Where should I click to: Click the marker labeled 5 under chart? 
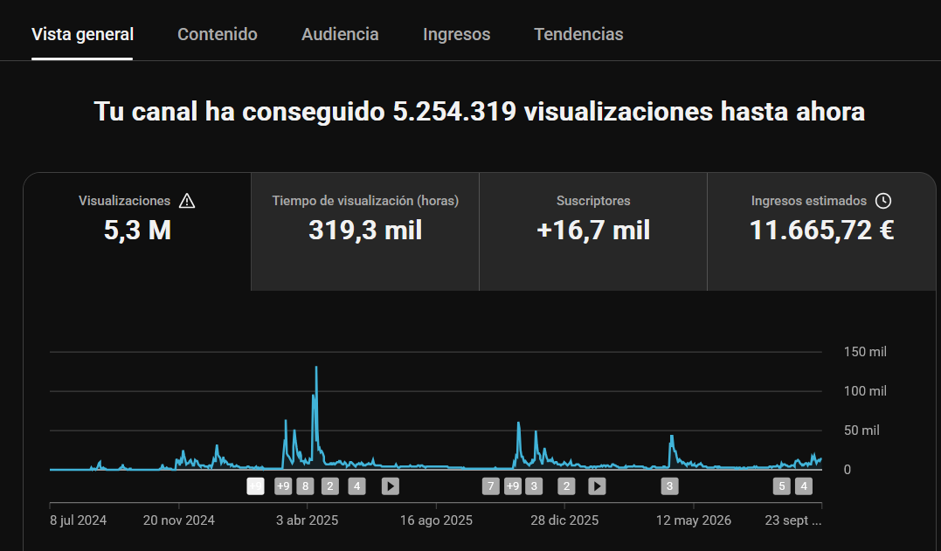click(781, 486)
